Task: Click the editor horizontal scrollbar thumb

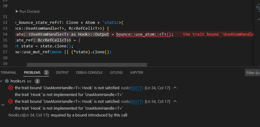Action: [87, 65]
